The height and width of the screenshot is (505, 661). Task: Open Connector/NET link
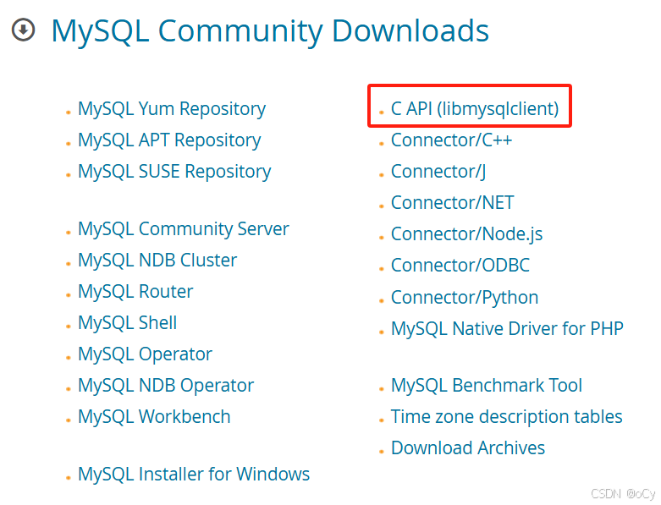[452, 202]
